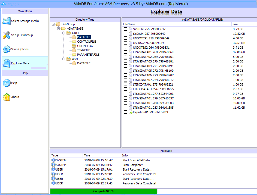Collapse the ASM tree node

64,59
